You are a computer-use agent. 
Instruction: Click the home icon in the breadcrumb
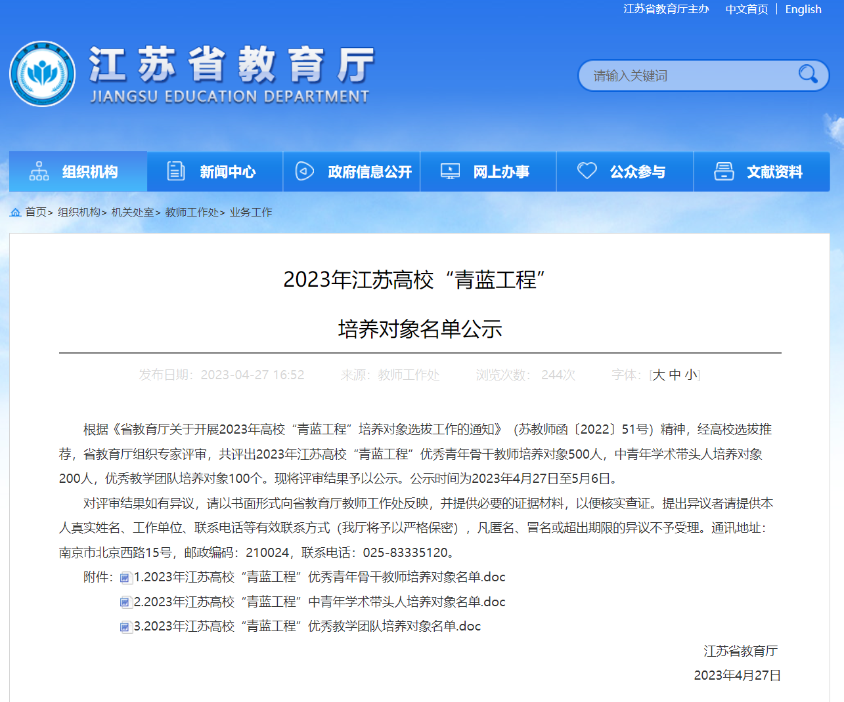coord(16,212)
